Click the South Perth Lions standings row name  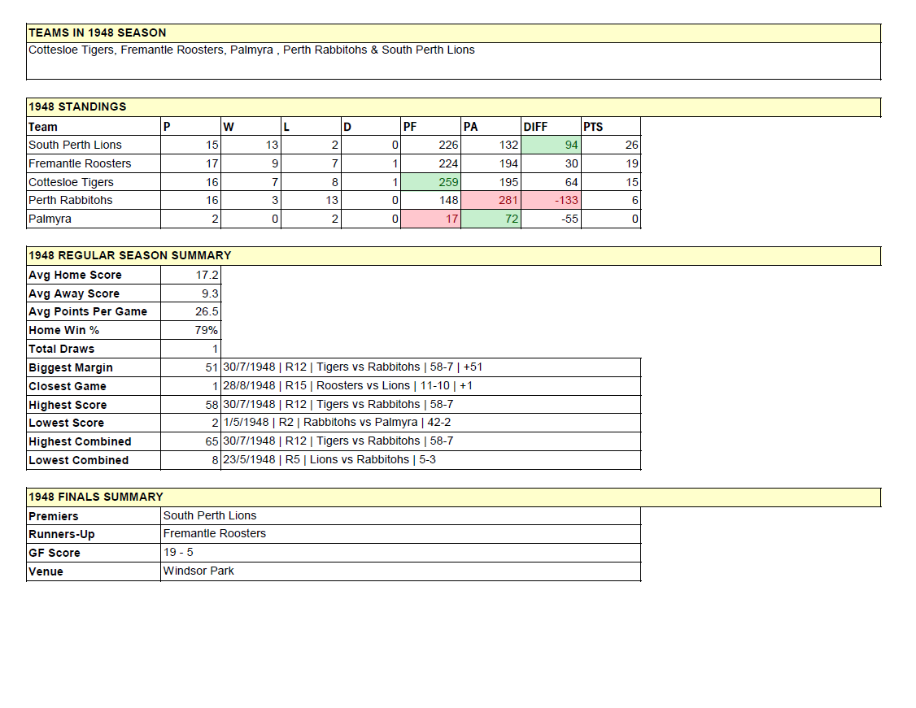75,145
